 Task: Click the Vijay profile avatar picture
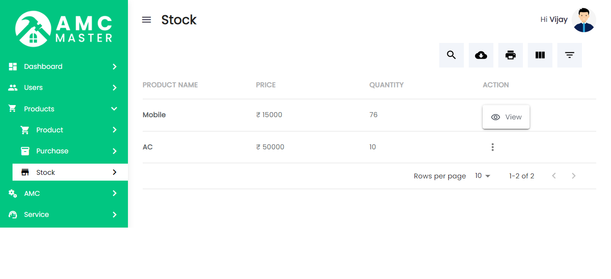coord(584,19)
